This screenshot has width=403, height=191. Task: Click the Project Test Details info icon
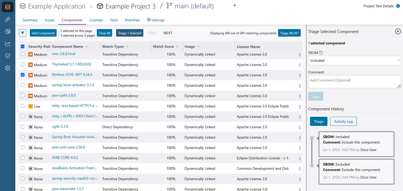[398, 6]
